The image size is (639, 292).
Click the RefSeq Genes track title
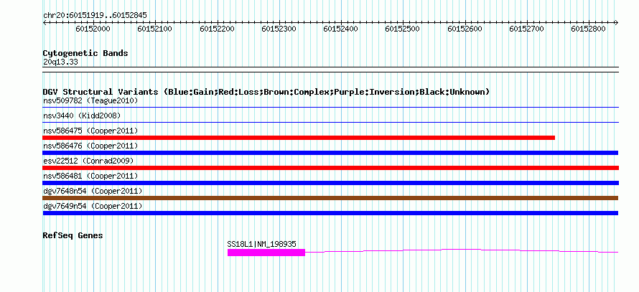73,235
